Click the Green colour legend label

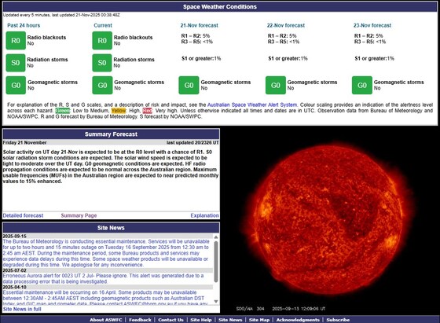pos(63,111)
